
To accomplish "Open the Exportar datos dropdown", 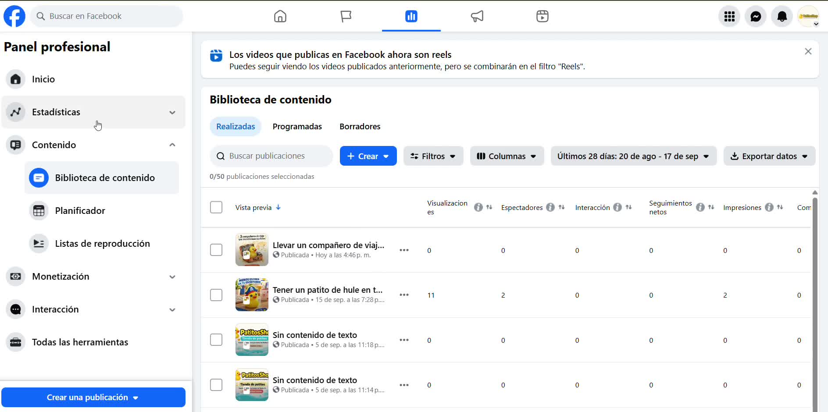I will click(769, 156).
